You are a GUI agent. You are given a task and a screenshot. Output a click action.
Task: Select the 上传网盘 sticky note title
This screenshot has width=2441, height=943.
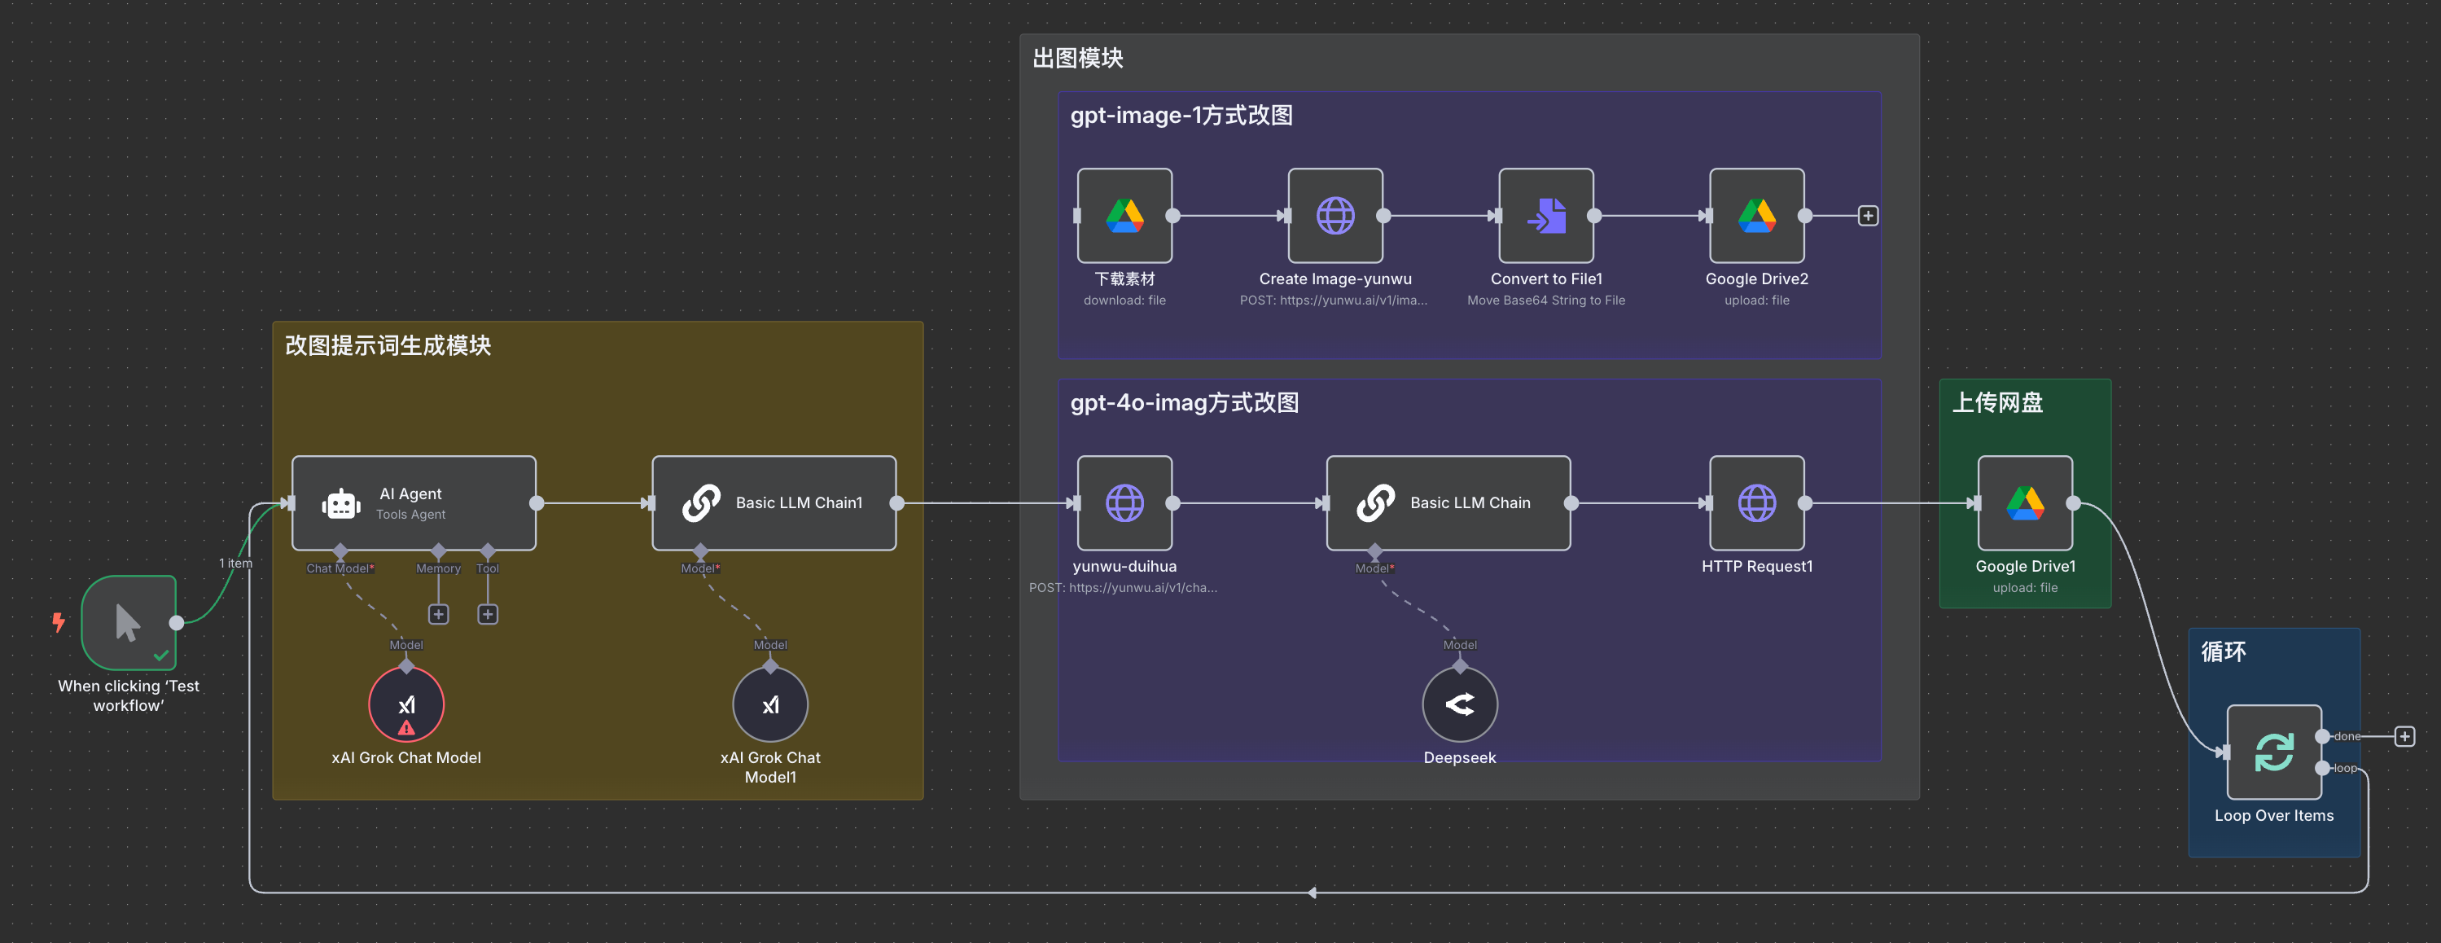coord(1997,403)
